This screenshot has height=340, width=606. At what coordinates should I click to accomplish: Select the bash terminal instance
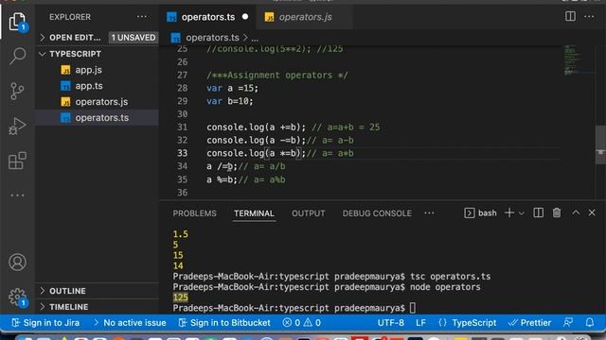[x=480, y=213]
